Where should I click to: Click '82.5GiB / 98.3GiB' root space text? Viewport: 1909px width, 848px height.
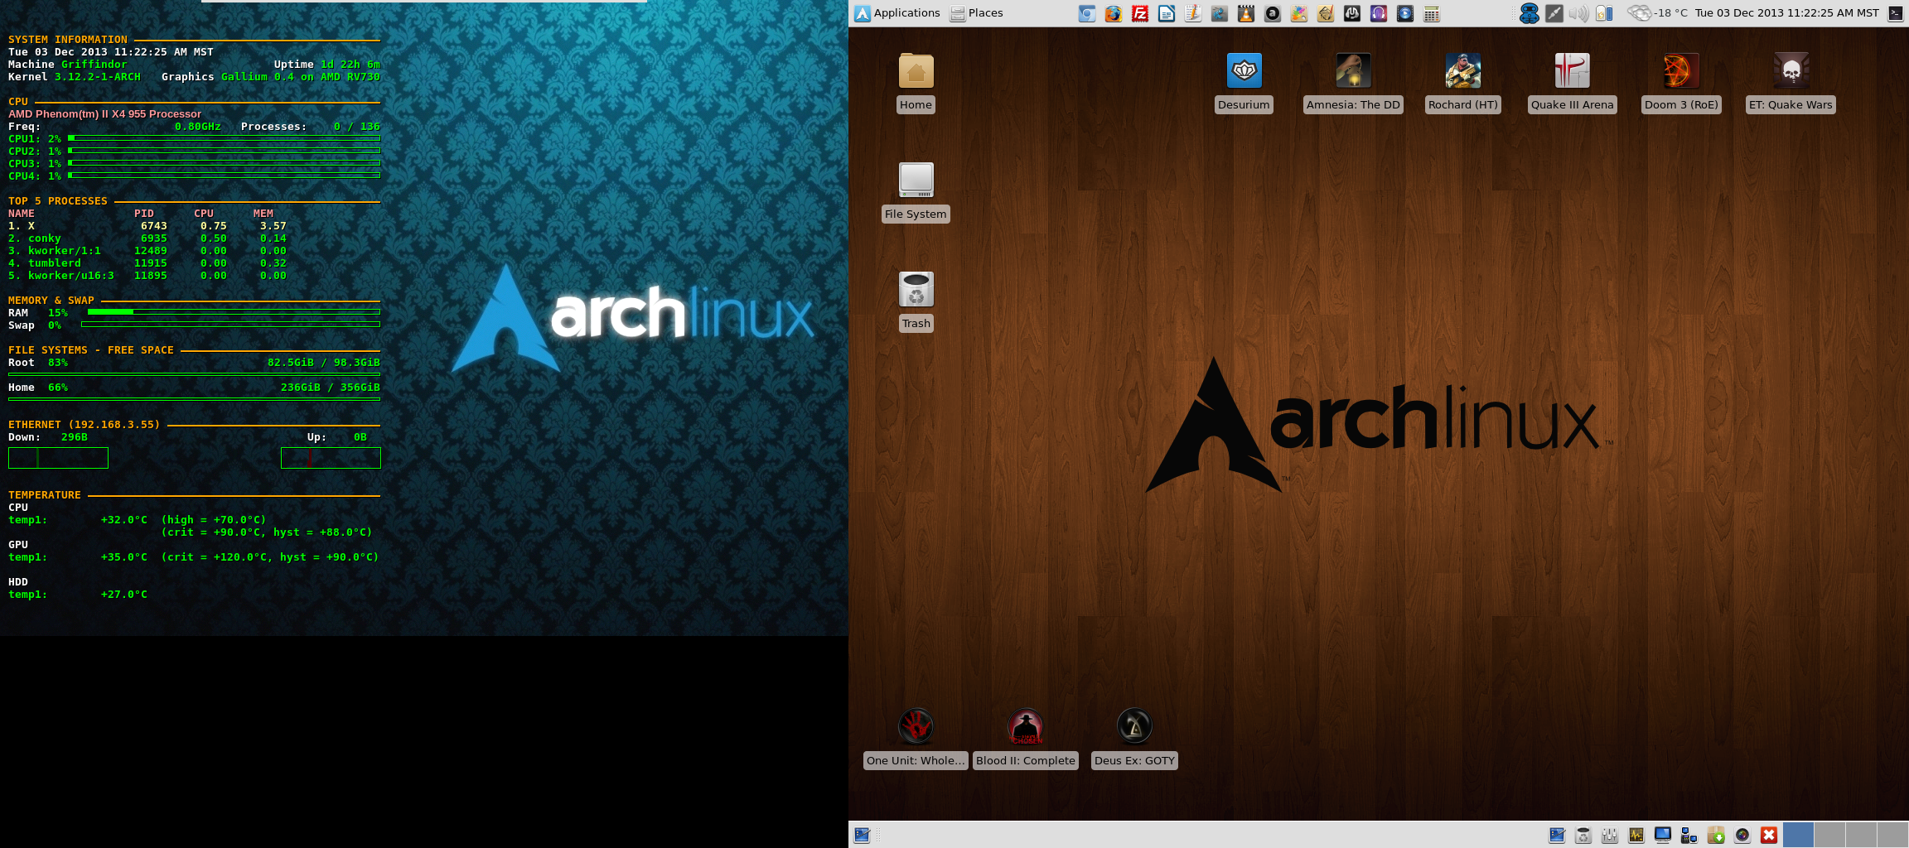click(x=324, y=363)
